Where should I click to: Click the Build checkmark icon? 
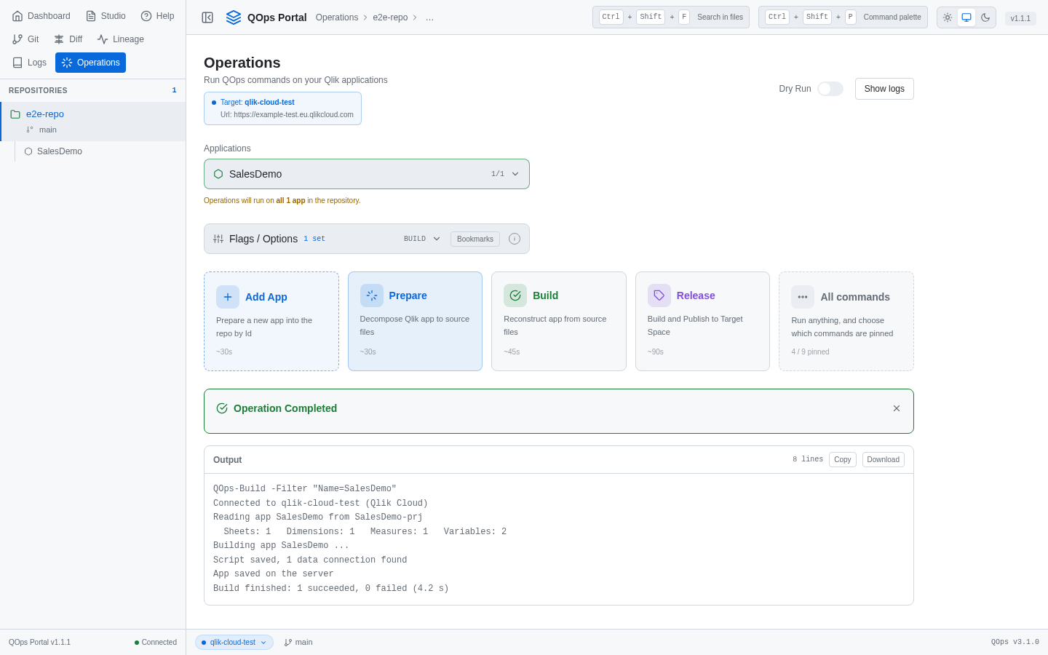(x=515, y=295)
